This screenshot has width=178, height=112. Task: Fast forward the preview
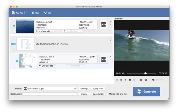point(125,80)
